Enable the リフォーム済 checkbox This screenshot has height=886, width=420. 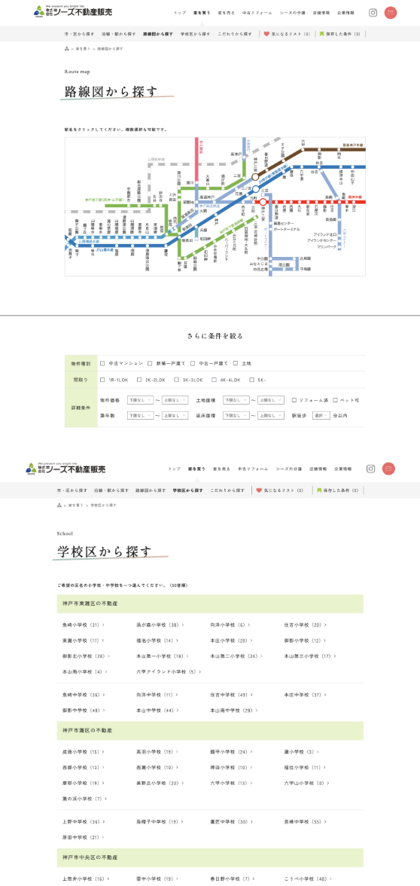pos(294,400)
